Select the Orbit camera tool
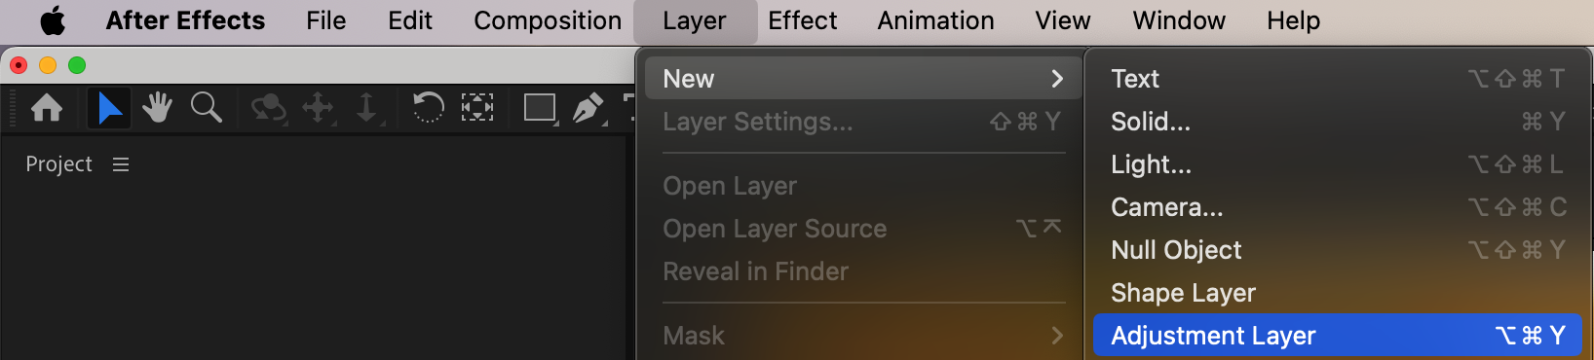Viewport: 1594px width, 360px height. point(268,108)
